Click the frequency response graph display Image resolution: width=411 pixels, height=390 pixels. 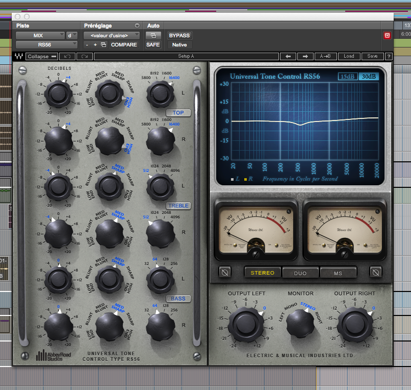pyautogui.click(x=305, y=121)
